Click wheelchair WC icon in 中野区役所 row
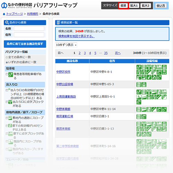The height and width of the screenshot is (173, 173). pyautogui.click(x=159, y=72)
